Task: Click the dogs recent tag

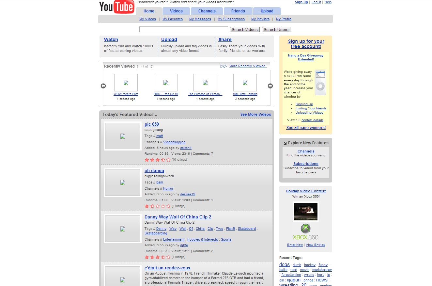Action: 285,264
